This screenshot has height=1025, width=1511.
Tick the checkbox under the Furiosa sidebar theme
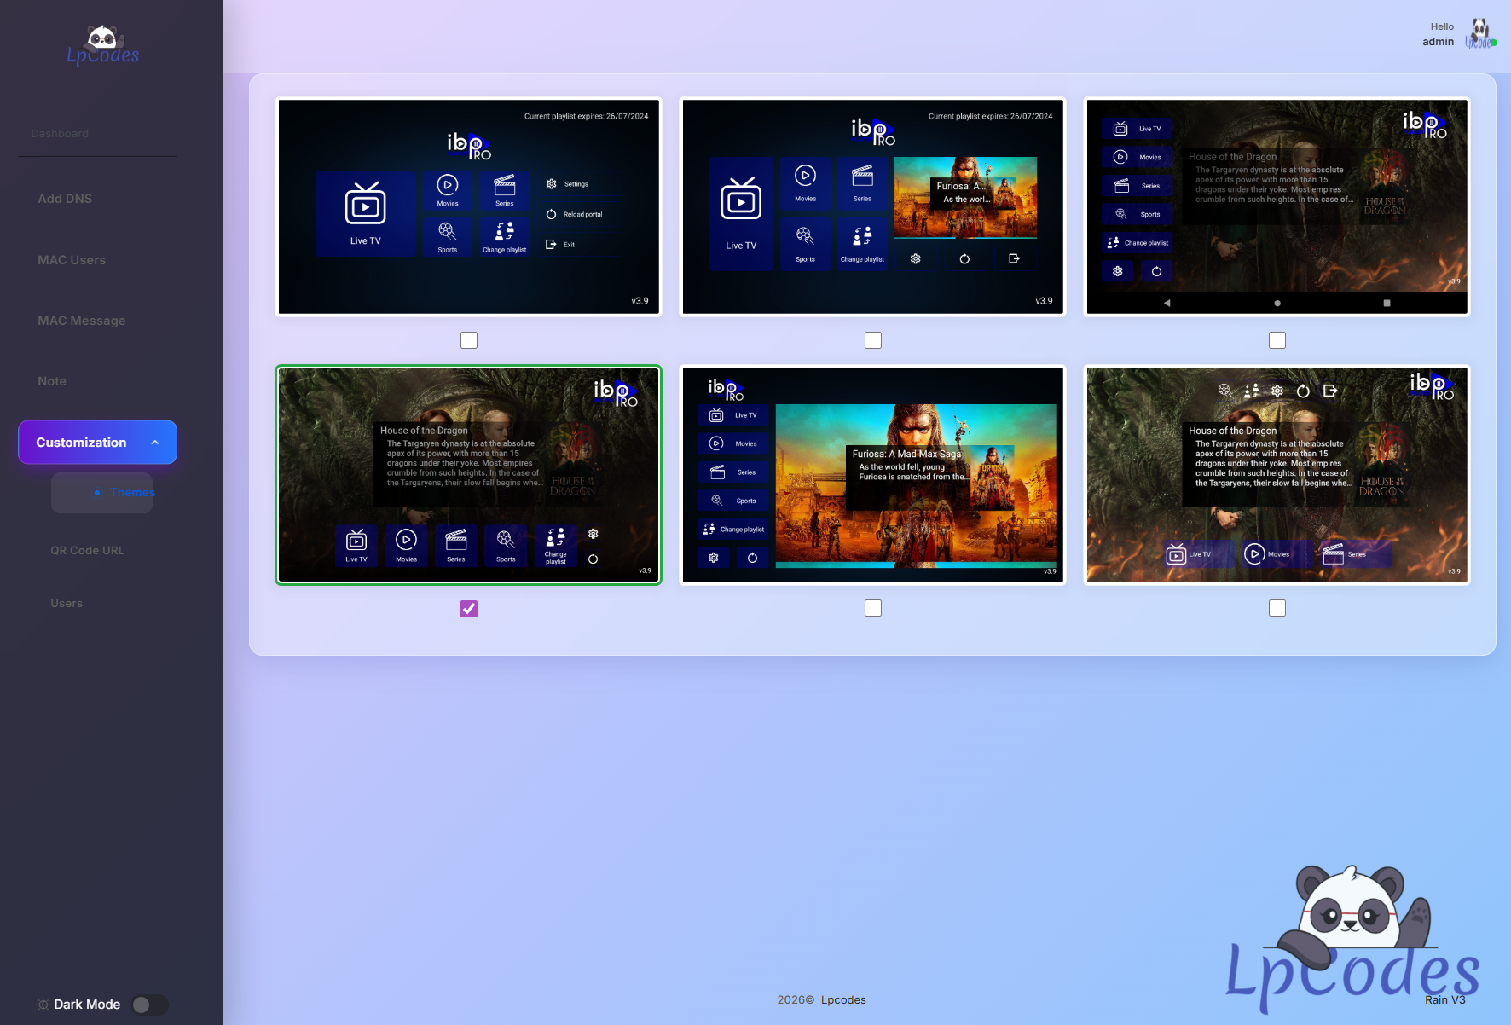[x=873, y=608]
